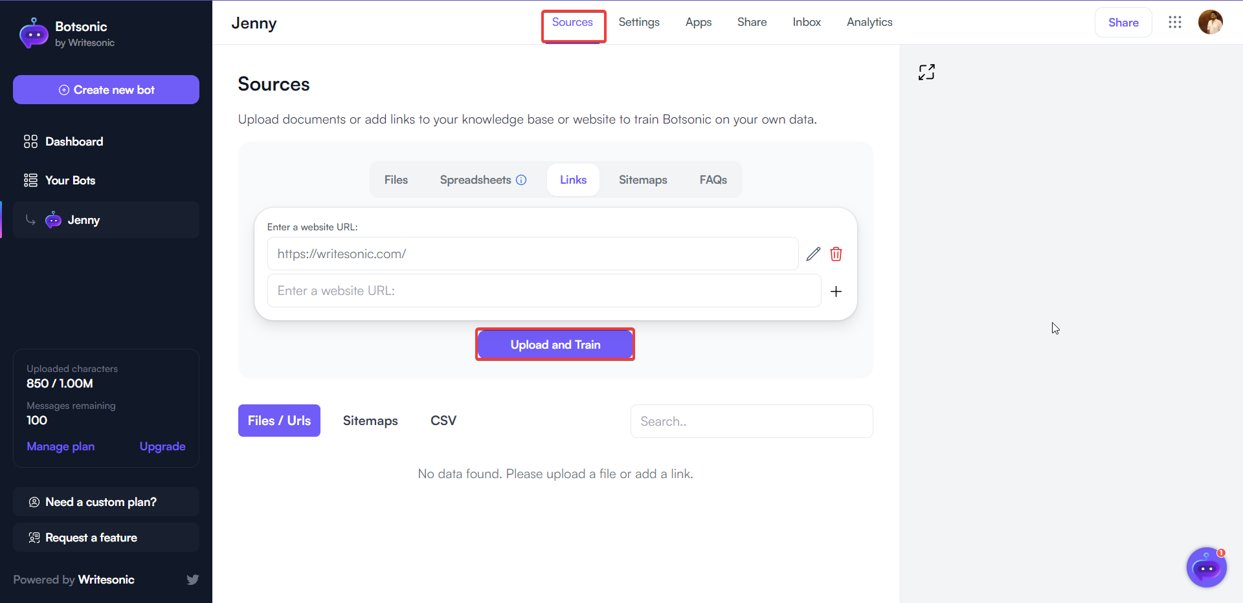1243x603 pixels.
Task: Open Dashboard from the sidebar
Action: pos(74,141)
